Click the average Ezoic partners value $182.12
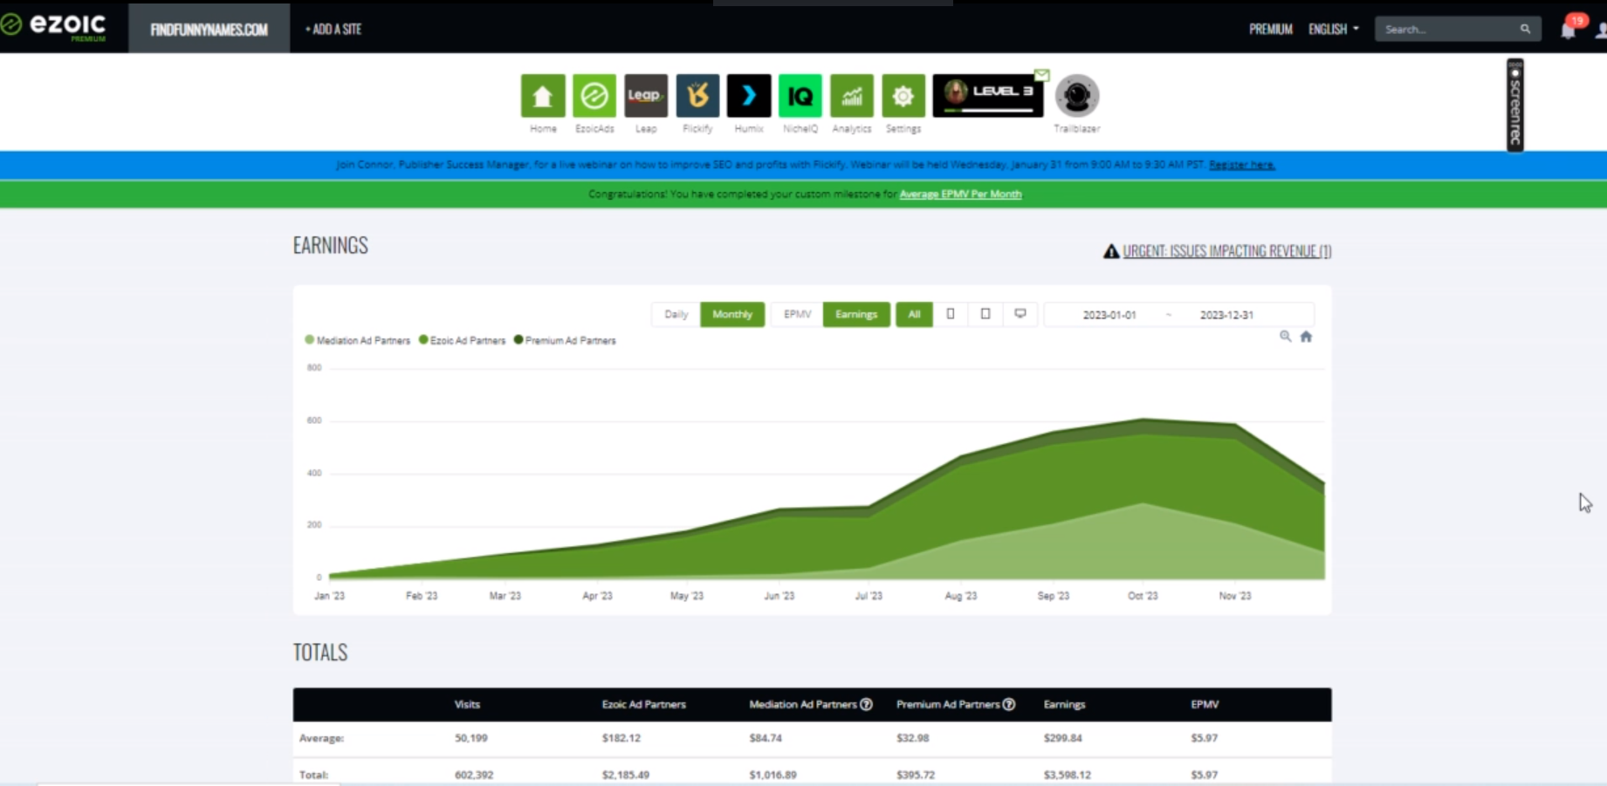This screenshot has height=786, width=1607. coord(621,738)
